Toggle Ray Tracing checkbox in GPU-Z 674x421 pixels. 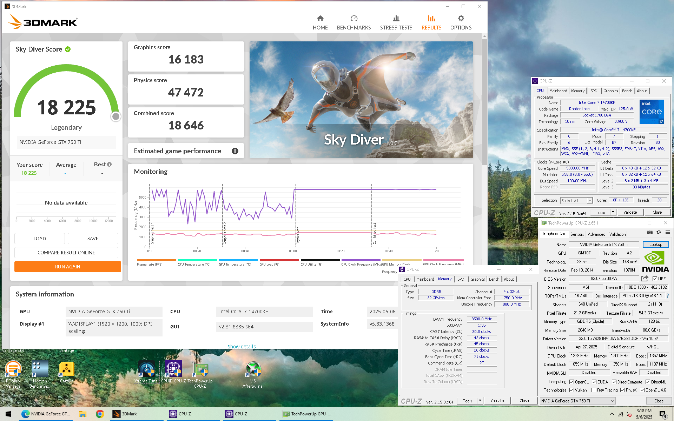pos(594,390)
